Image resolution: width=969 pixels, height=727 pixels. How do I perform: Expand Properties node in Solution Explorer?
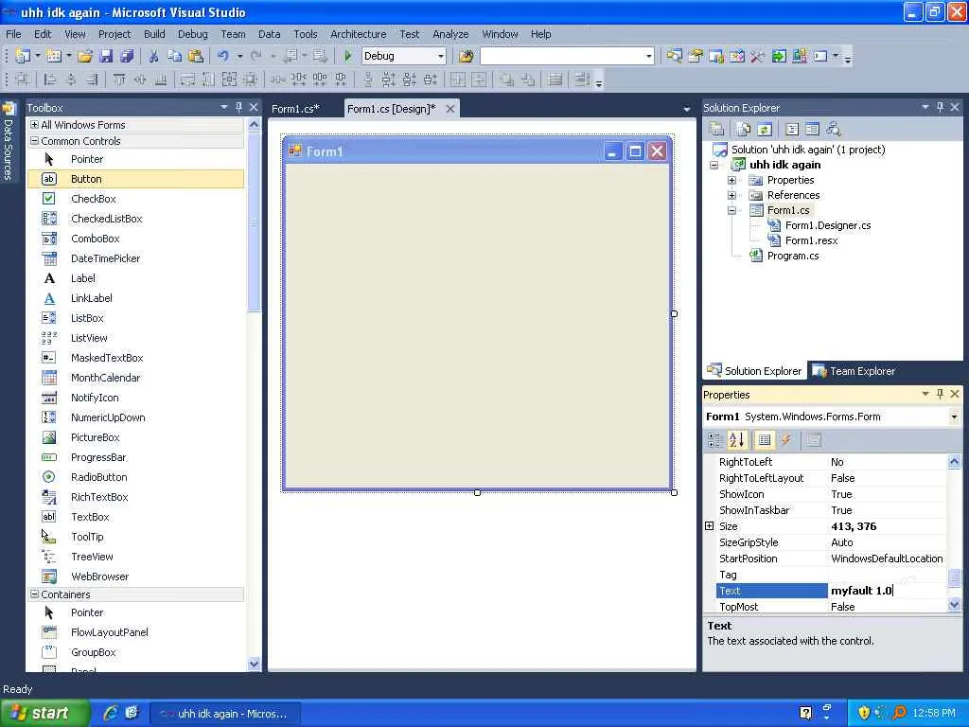click(731, 180)
